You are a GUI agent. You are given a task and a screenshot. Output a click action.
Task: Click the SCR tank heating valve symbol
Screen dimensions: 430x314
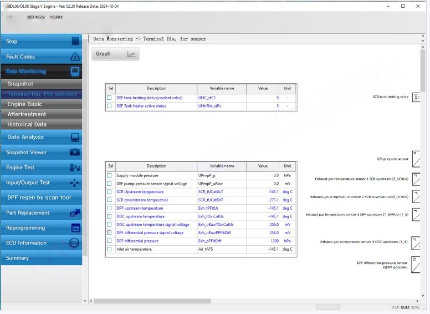[x=416, y=97]
